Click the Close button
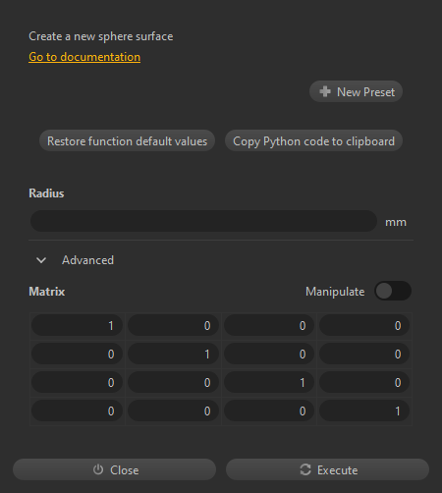The image size is (442, 493). click(x=114, y=469)
